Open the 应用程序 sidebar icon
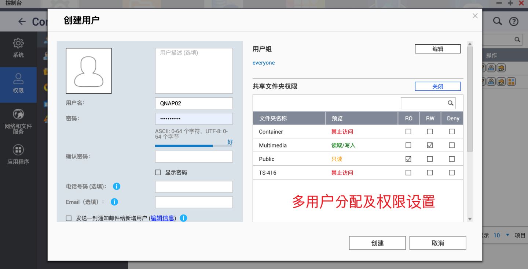528x269 pixels. click(18, 152)
